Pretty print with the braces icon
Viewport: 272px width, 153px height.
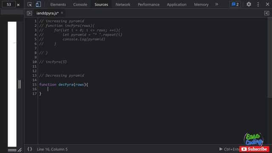30,149
